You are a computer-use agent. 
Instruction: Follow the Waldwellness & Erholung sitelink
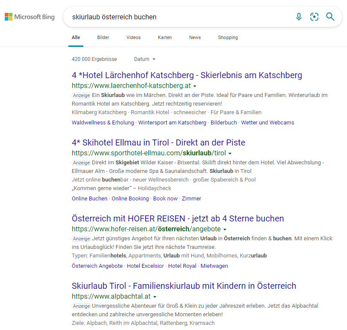point(103,123)
